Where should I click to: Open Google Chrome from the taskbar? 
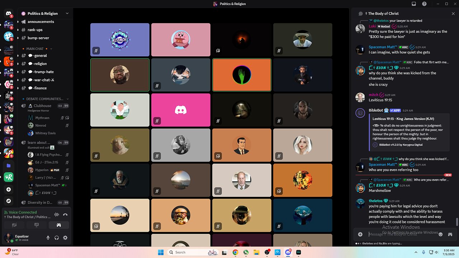point(235,252)
